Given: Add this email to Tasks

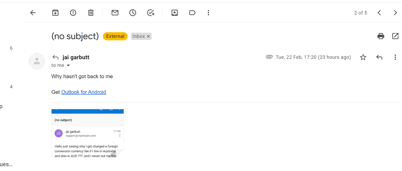Looking at the screenshot, I should 151,13.
